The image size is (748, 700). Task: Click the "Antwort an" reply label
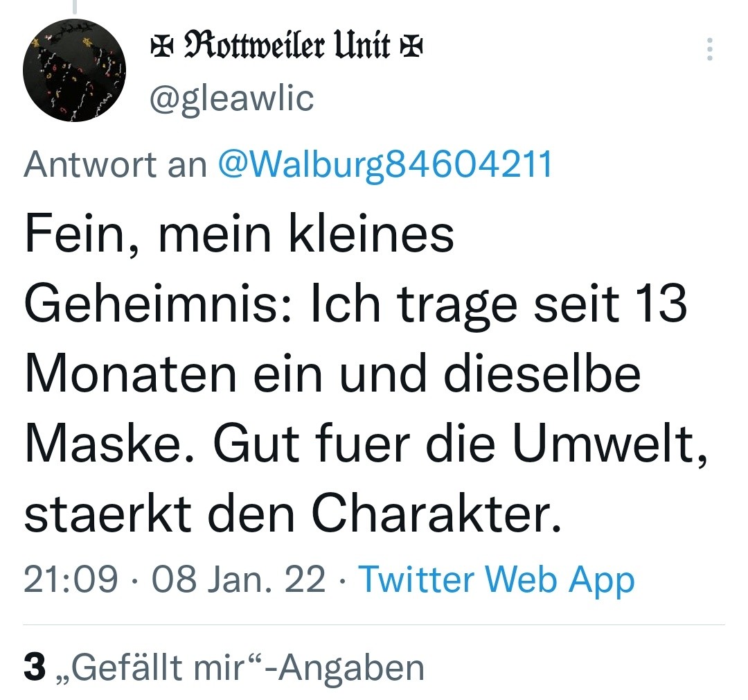(115, 165)
